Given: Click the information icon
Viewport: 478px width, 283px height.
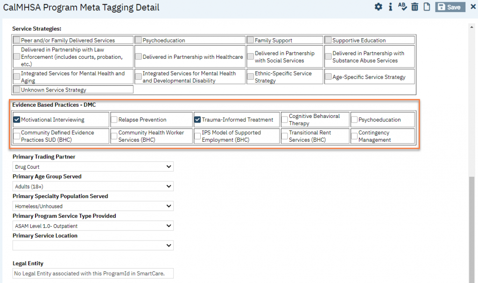Looking at the screenshot, I should point(391,7).
